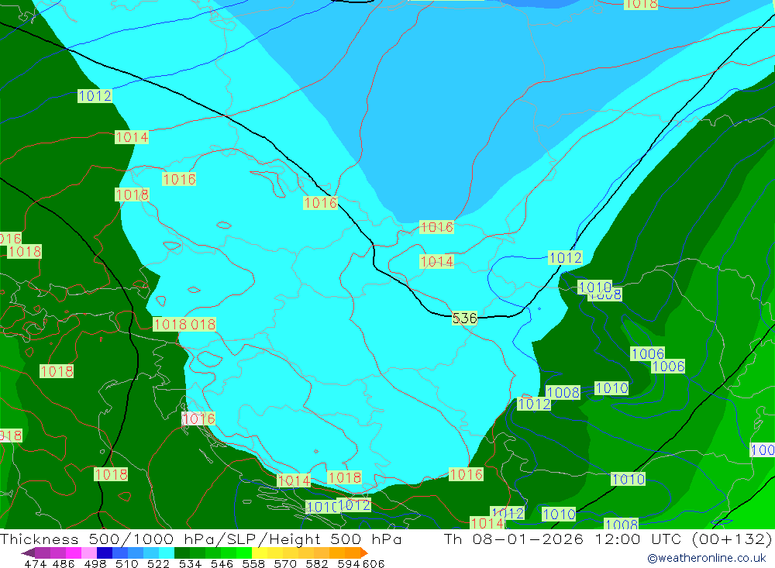Click legend value 474
775x568 pixels.
coord(35,563)
